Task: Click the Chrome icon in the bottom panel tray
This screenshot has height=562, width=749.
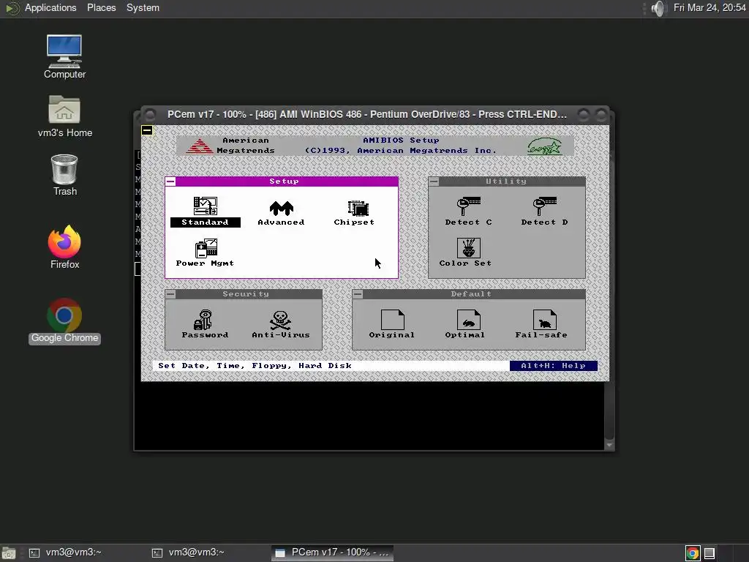Action: (692, 553)
